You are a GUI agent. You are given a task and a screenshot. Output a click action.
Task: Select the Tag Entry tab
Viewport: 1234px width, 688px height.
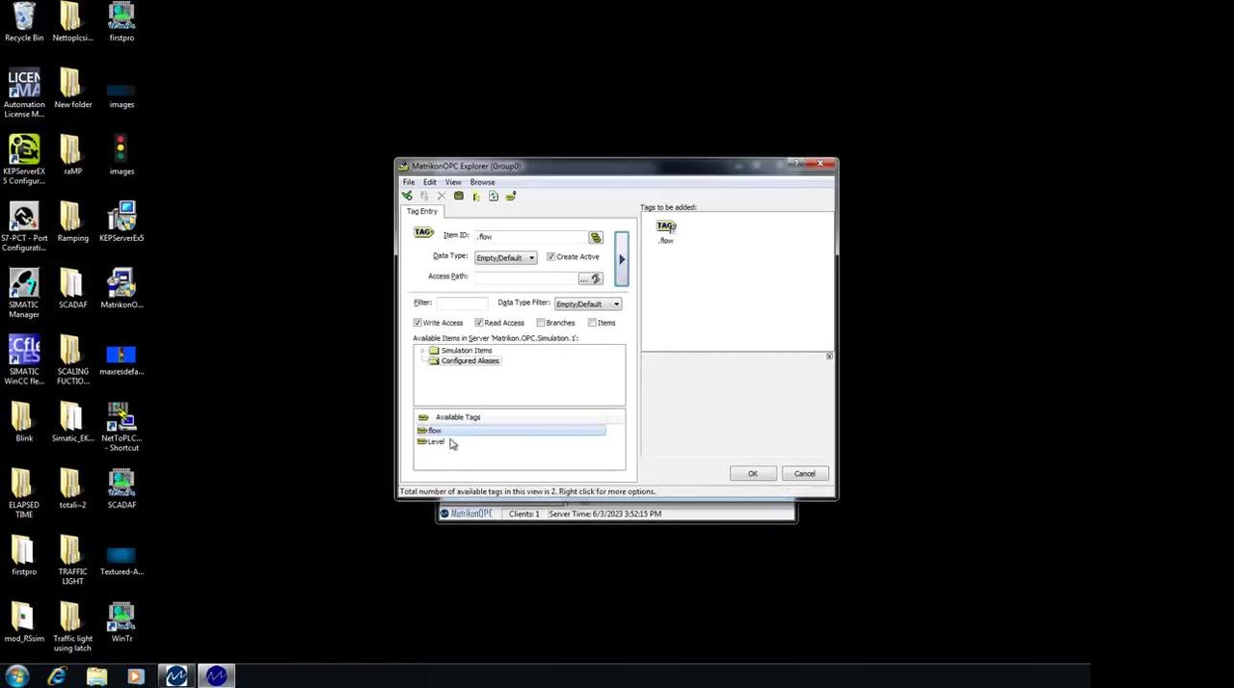421,211
